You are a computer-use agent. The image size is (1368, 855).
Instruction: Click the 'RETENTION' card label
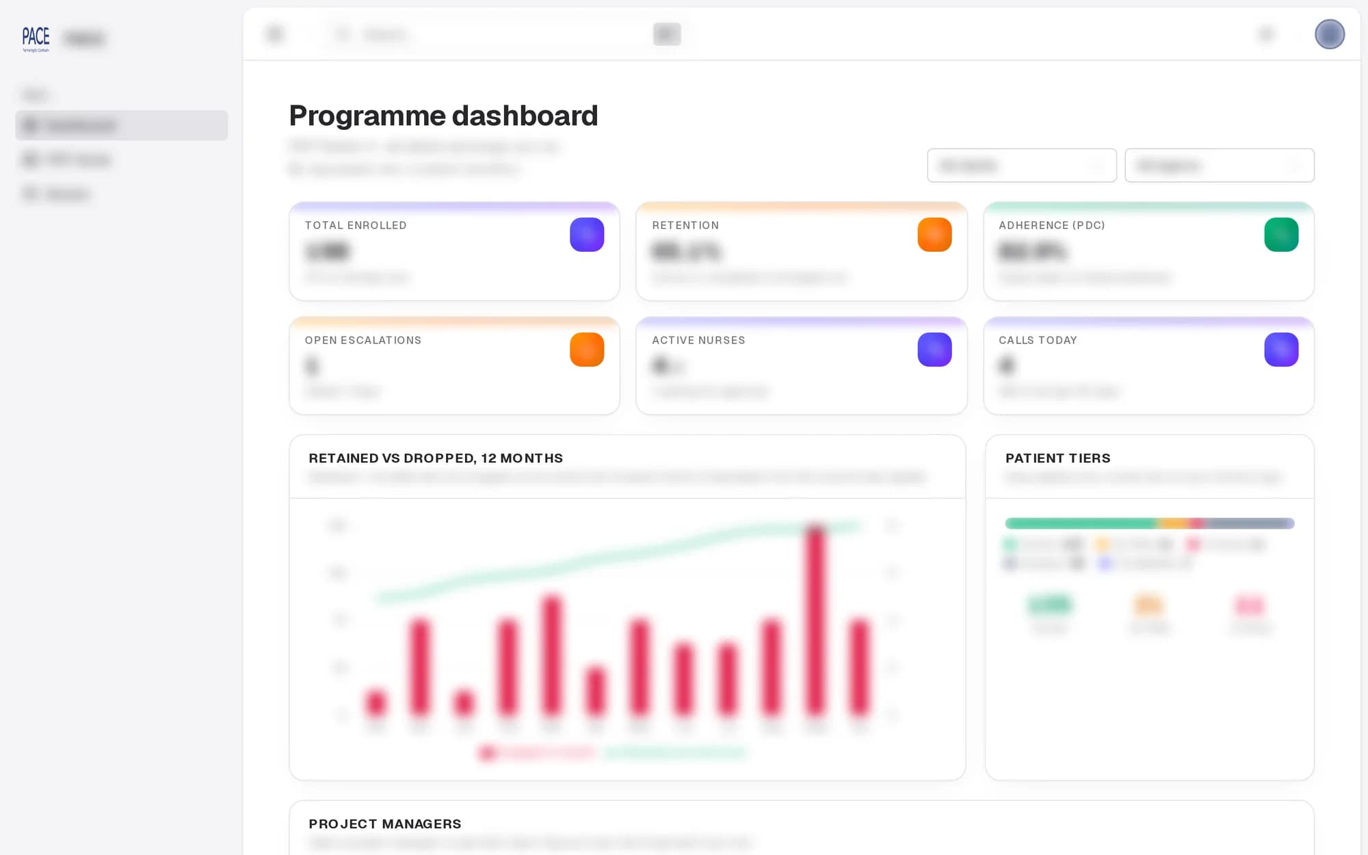pyautogui.click(x=685, y=225)
